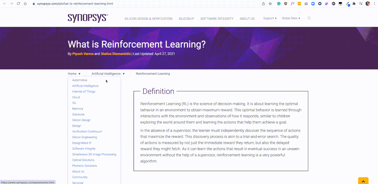This screenshot has width=378, height=184.
Task: Open the search using the magnifier icon
Action: click(x=309, y=18)
